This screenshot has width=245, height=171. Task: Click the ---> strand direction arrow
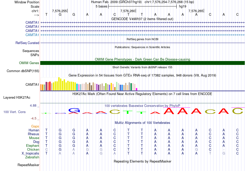click(36, 15)
